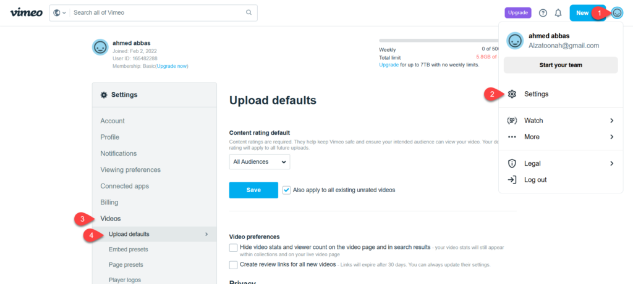Click the Vimeo logo
The width and height of the screenshot is (633, 284).
25,12
